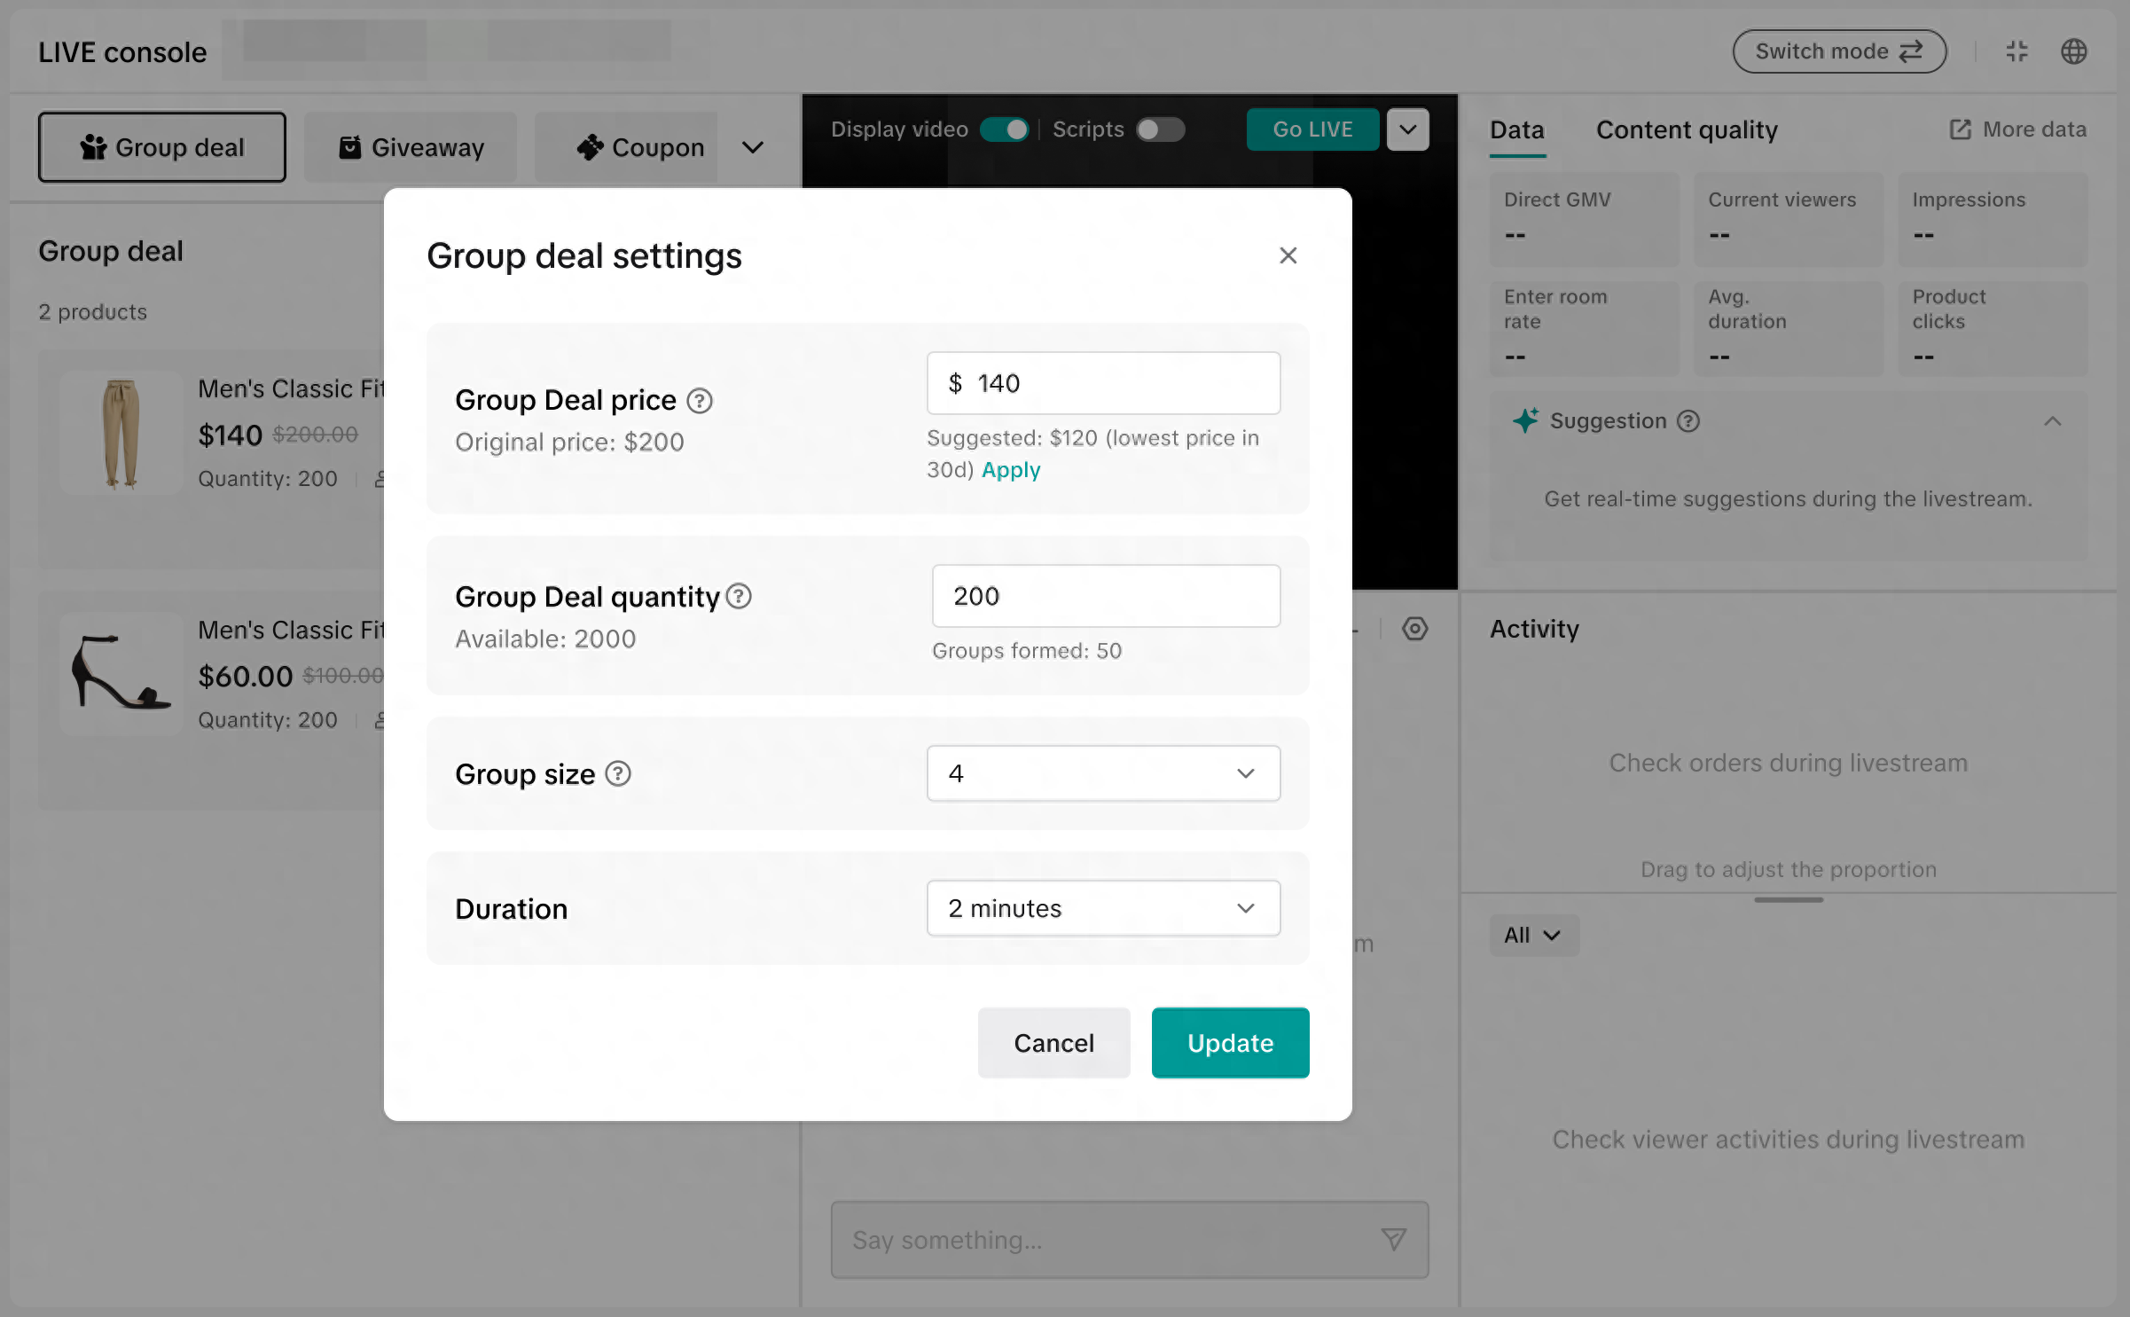Close the Group deal settings dialog

pyautogui.click(x=1288, y=255)
